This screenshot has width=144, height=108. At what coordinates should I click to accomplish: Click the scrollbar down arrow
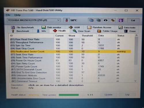pos(135,81)
